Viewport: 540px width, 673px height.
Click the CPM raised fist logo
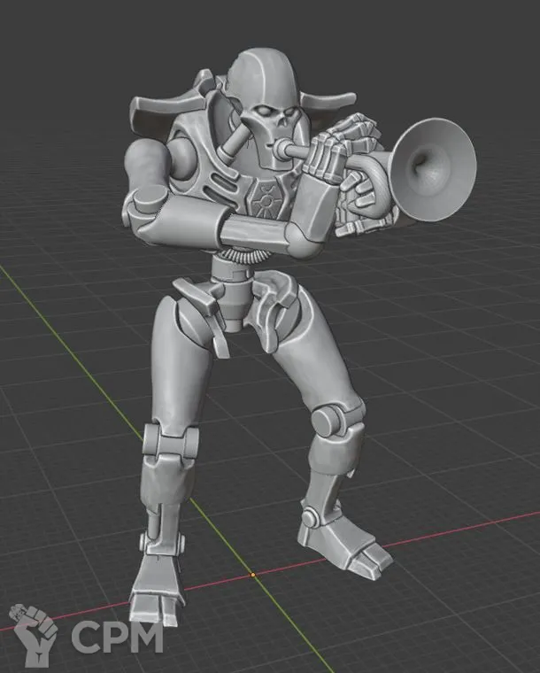pos(33,633)
